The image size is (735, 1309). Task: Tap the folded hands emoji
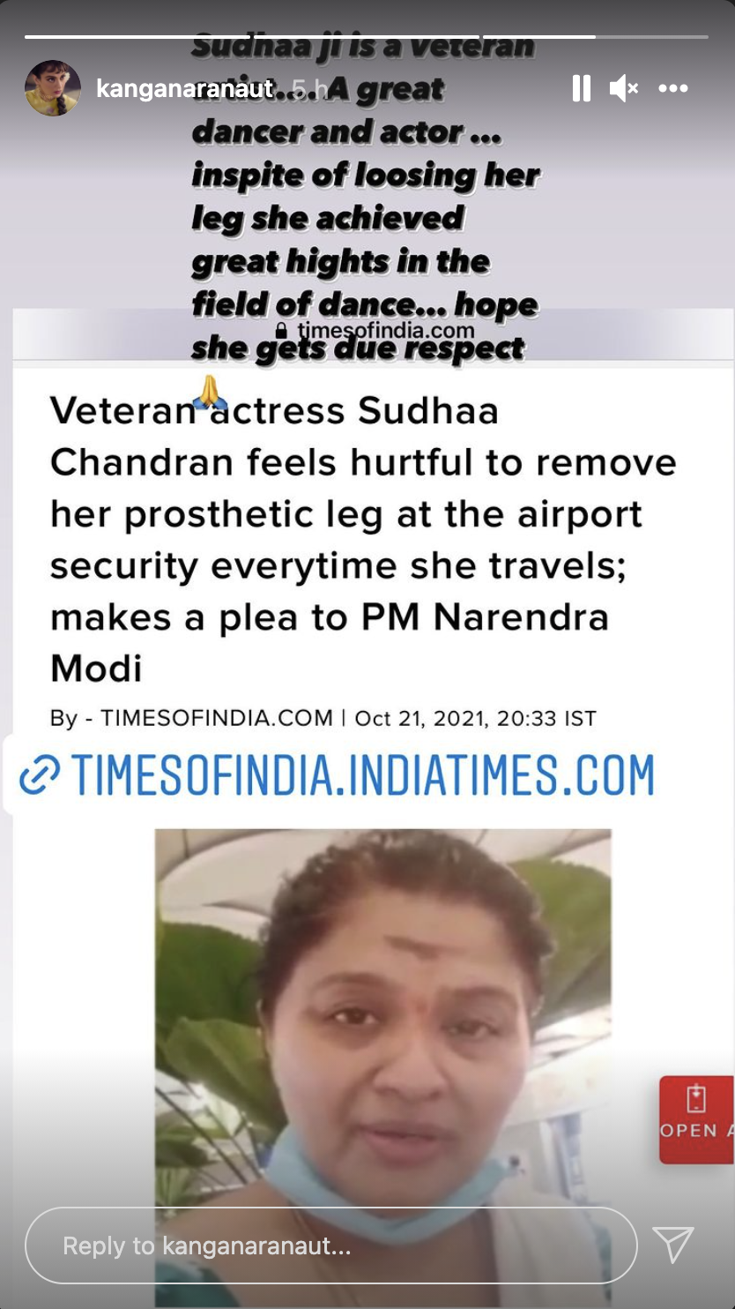[210, 392]
